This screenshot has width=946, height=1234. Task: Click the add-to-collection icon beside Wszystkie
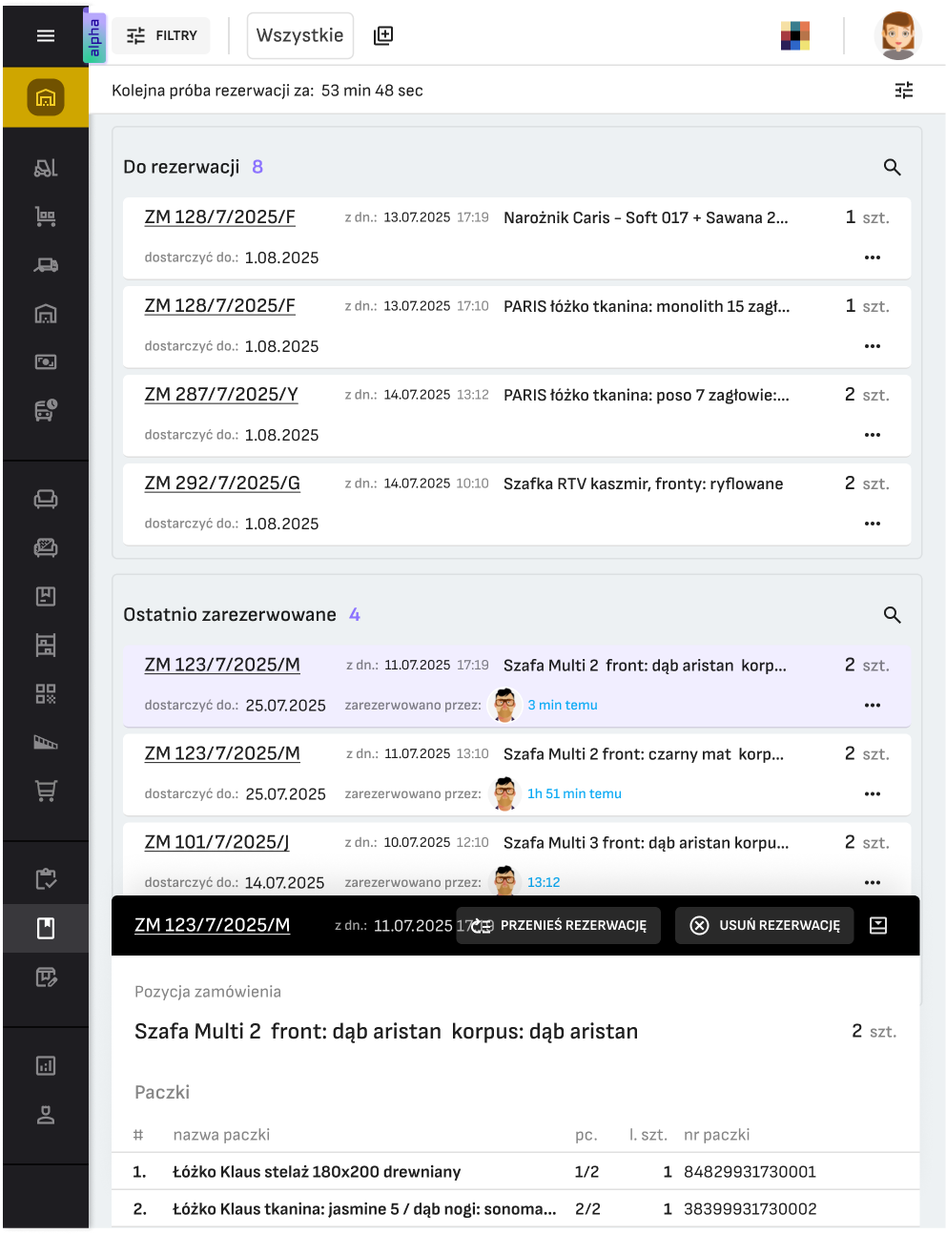coord(383,35)
